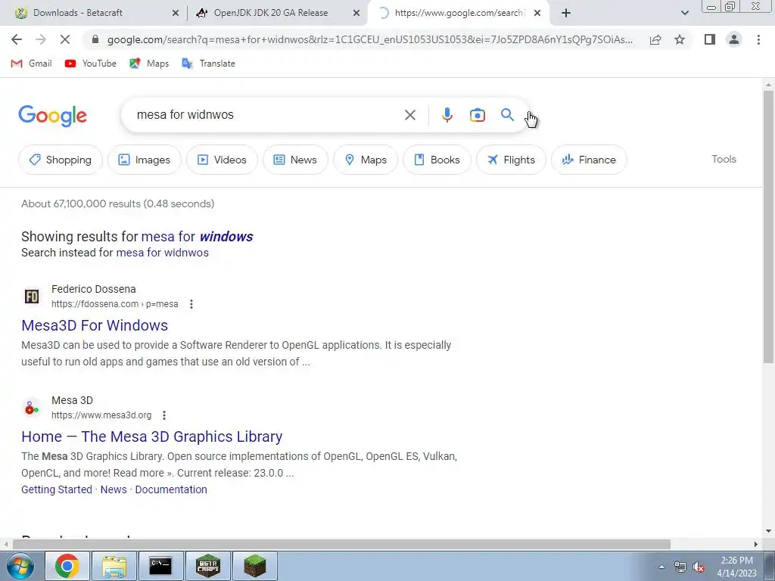The width and height of the screenshot is (775, 581).
Task: Start voice search with microphone
Action: click(447, 115)
